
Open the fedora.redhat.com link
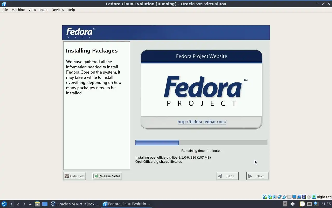tap(202, 122)
